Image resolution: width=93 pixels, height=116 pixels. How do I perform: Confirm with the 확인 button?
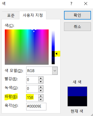point(77,15)
